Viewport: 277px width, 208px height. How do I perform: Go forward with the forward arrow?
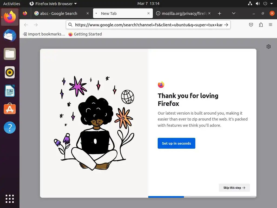tap(36, 25)
